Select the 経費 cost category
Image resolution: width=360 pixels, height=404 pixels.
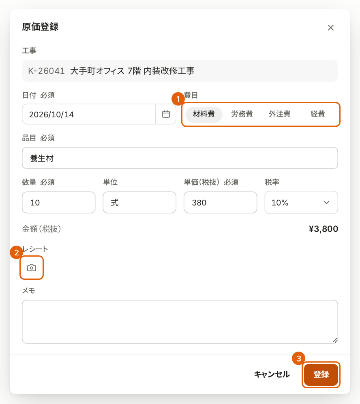317,114
